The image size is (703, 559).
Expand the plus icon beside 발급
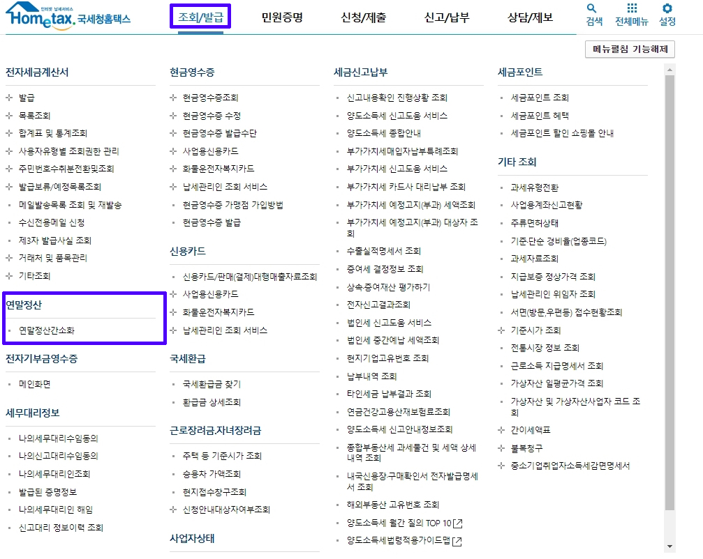coord(9,98)
